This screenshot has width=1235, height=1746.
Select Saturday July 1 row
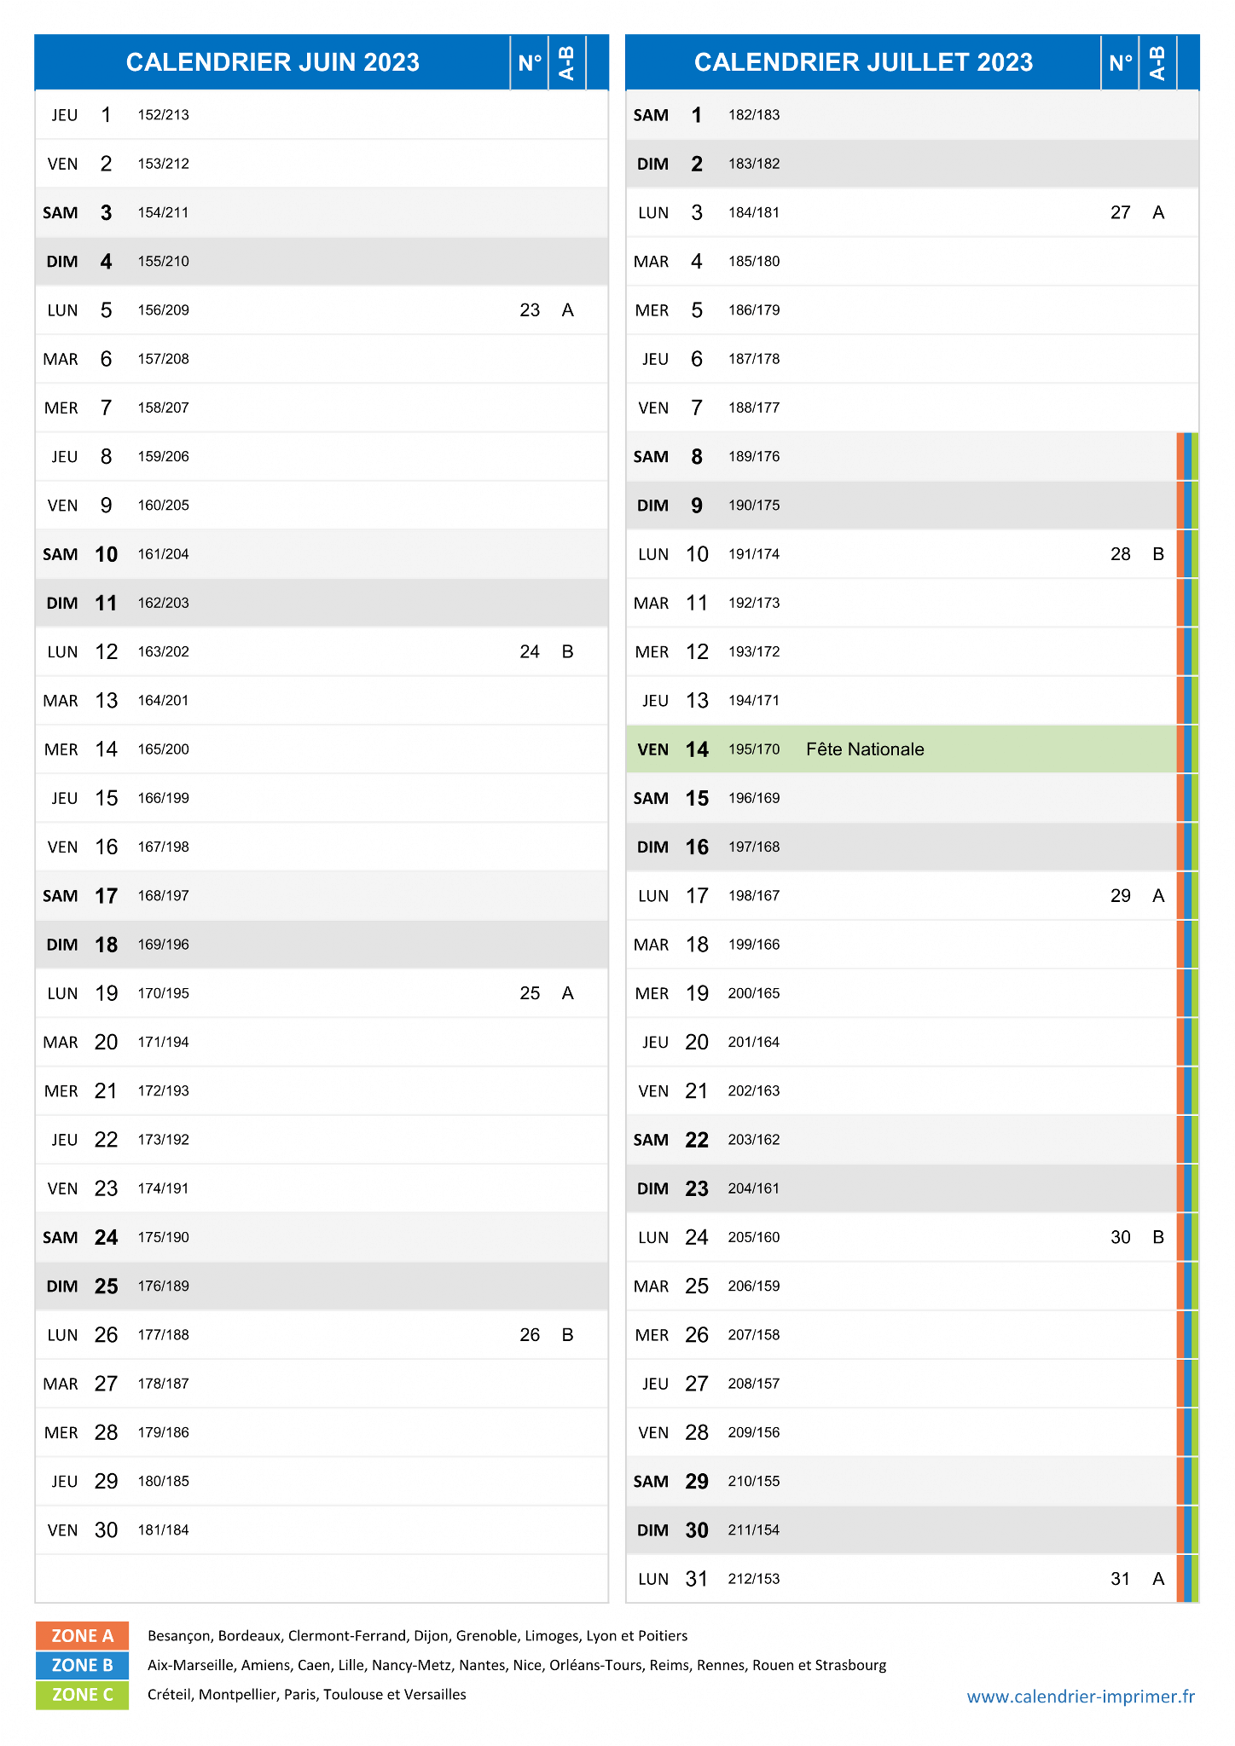913,115
